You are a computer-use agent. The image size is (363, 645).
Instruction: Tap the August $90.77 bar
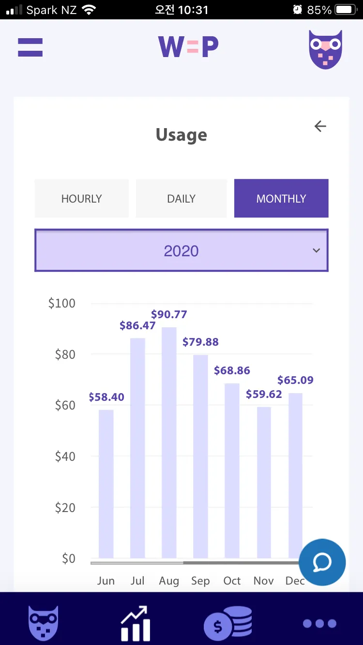(169, 443)
